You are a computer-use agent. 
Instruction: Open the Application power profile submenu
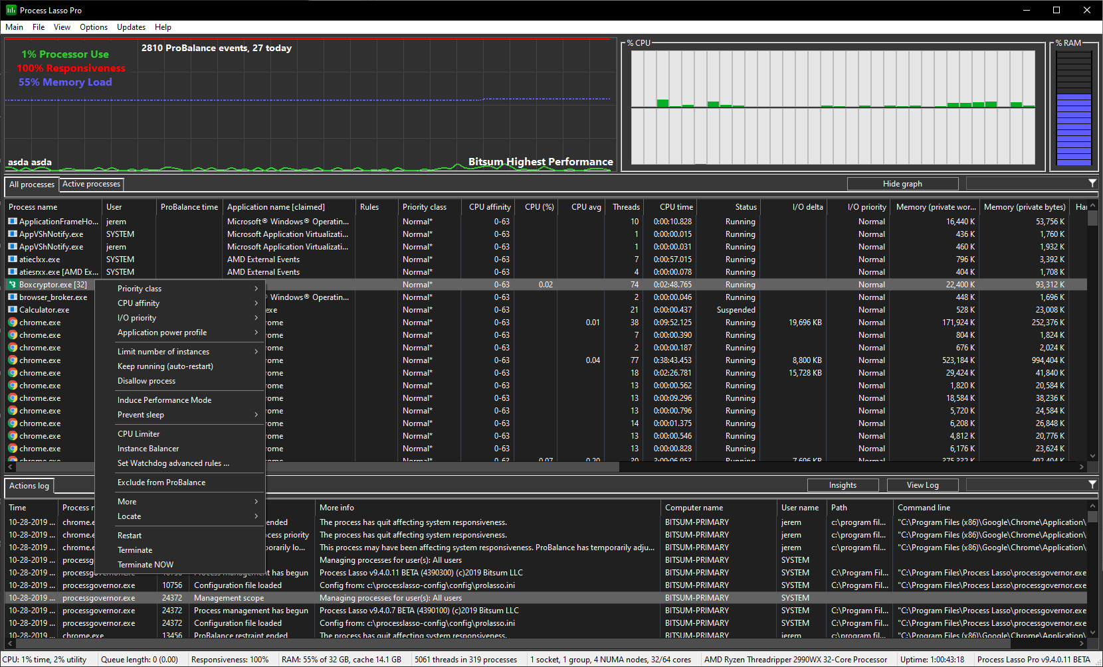[x=180, y=333]
